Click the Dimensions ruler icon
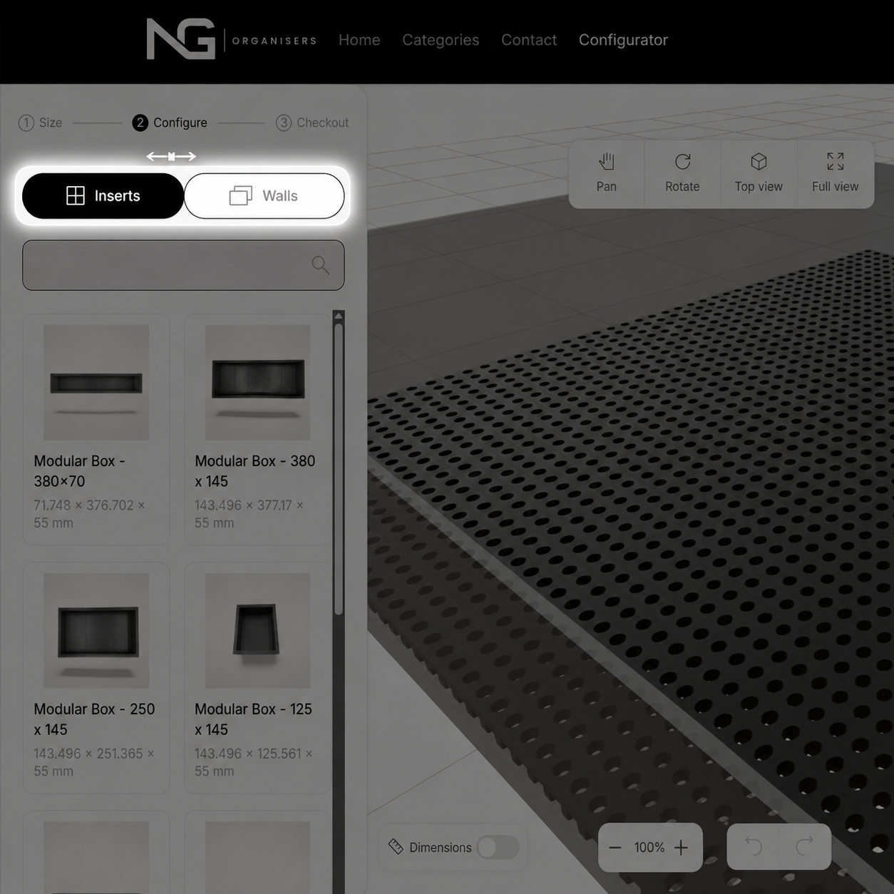This screenshot has height=894, width=894. pos(396,846)
